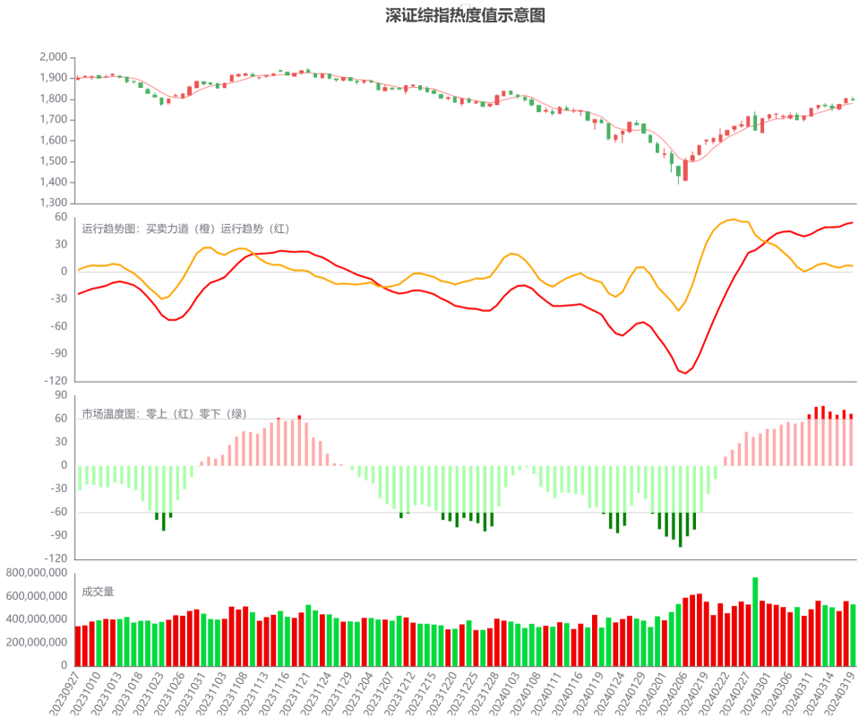This screenshot has height=727, width=867.
Task: Click the 20240311 date label
Action: [x=798, y=693]
